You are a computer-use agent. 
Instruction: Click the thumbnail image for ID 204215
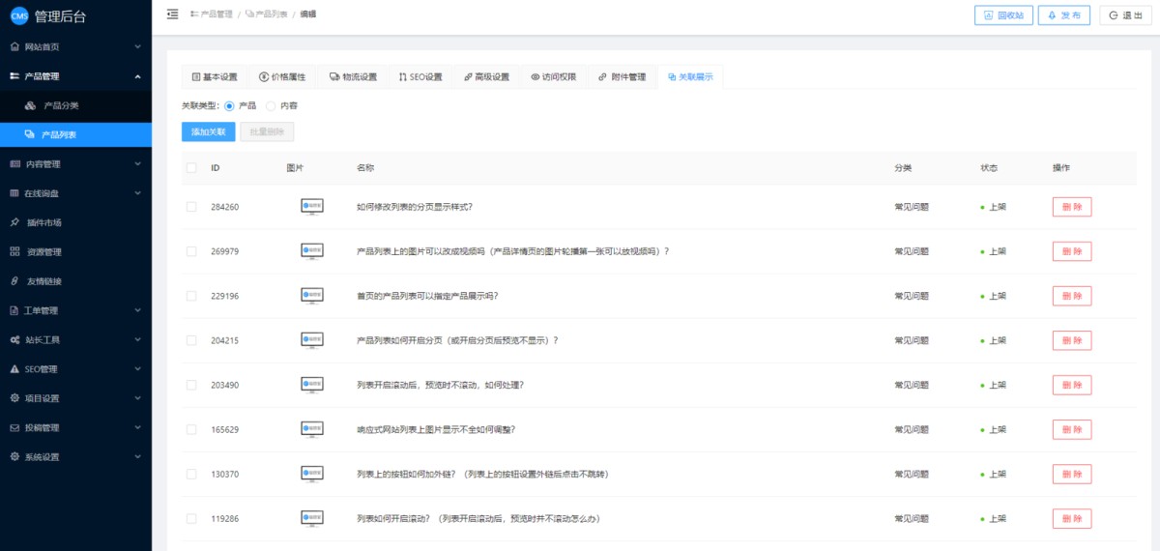coord(312,340)
